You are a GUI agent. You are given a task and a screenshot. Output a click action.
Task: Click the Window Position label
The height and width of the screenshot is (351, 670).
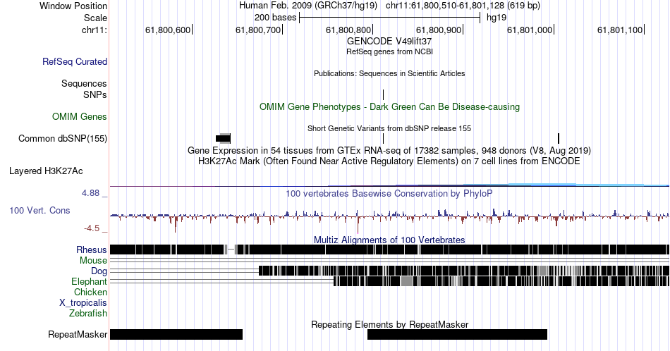pos(73,6)
